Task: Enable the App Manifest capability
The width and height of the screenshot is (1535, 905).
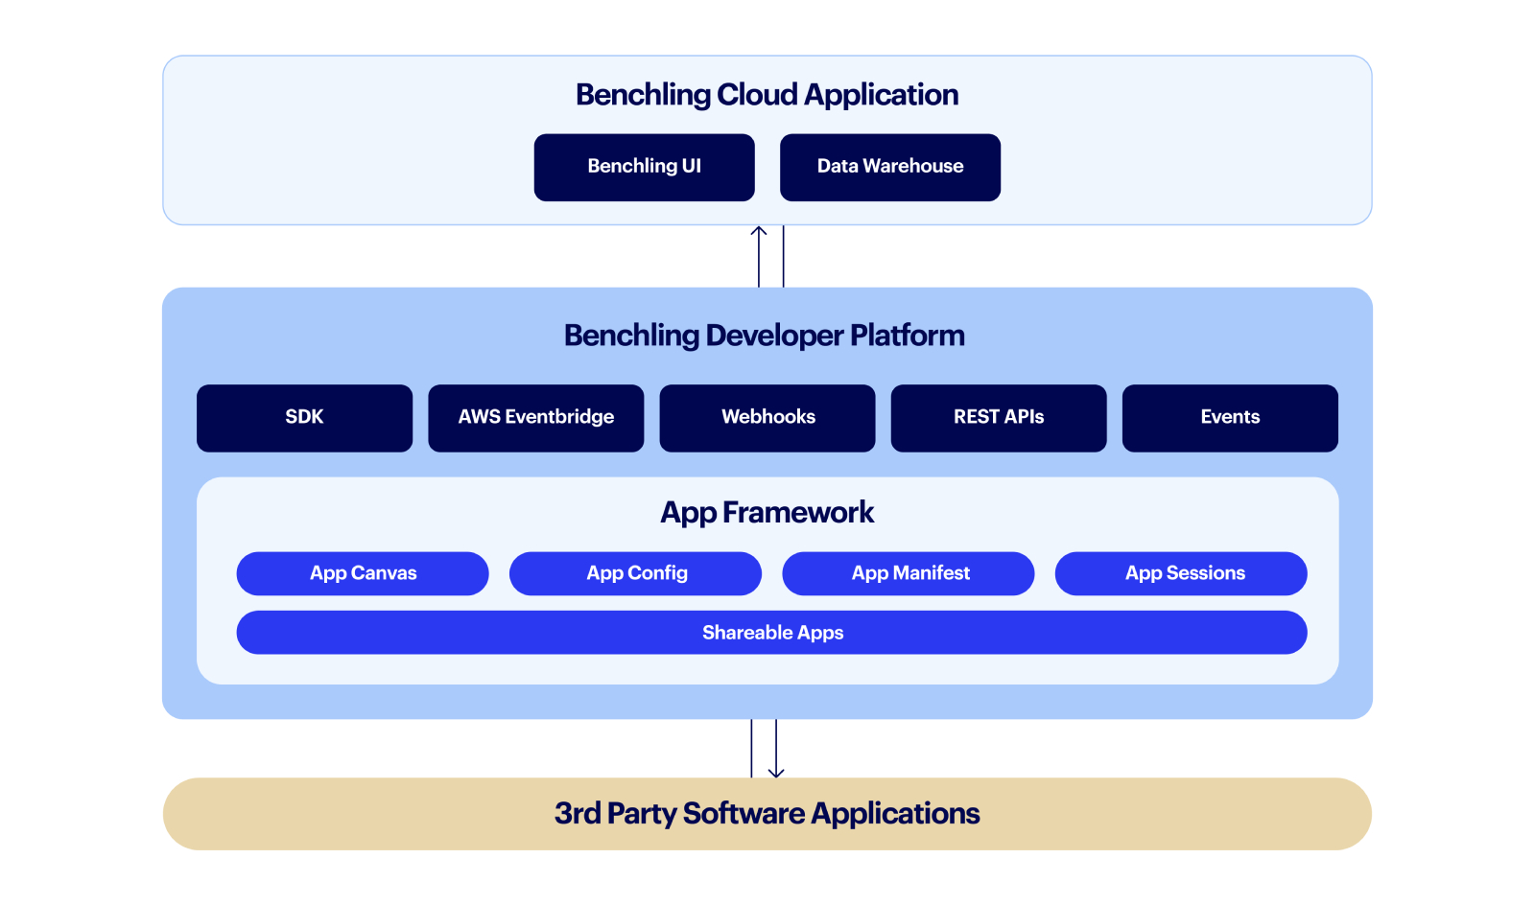Action: coord(909,572)
